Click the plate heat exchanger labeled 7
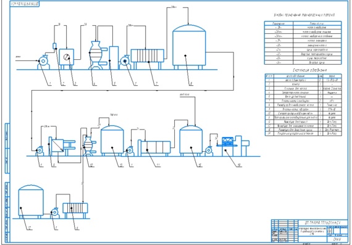Image resolution: width=352 pixels, height=245 pixels. pyautogui.click(x=148, y=59)
